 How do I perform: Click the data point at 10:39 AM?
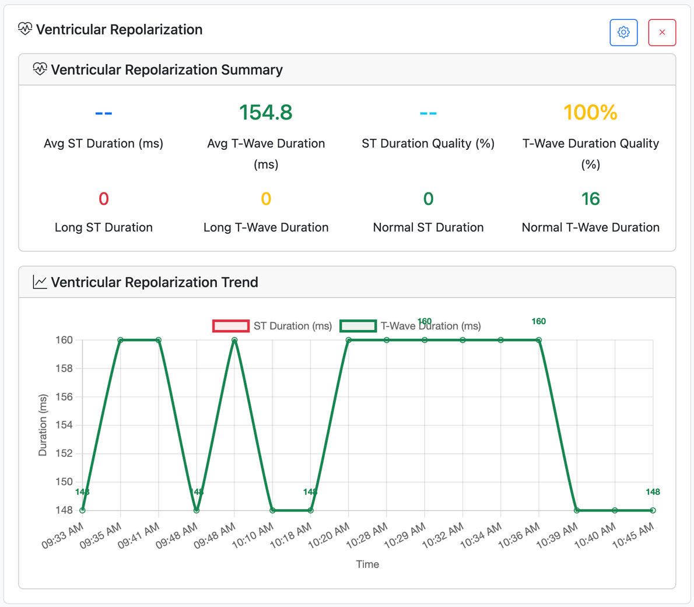(x=577, y=510)
